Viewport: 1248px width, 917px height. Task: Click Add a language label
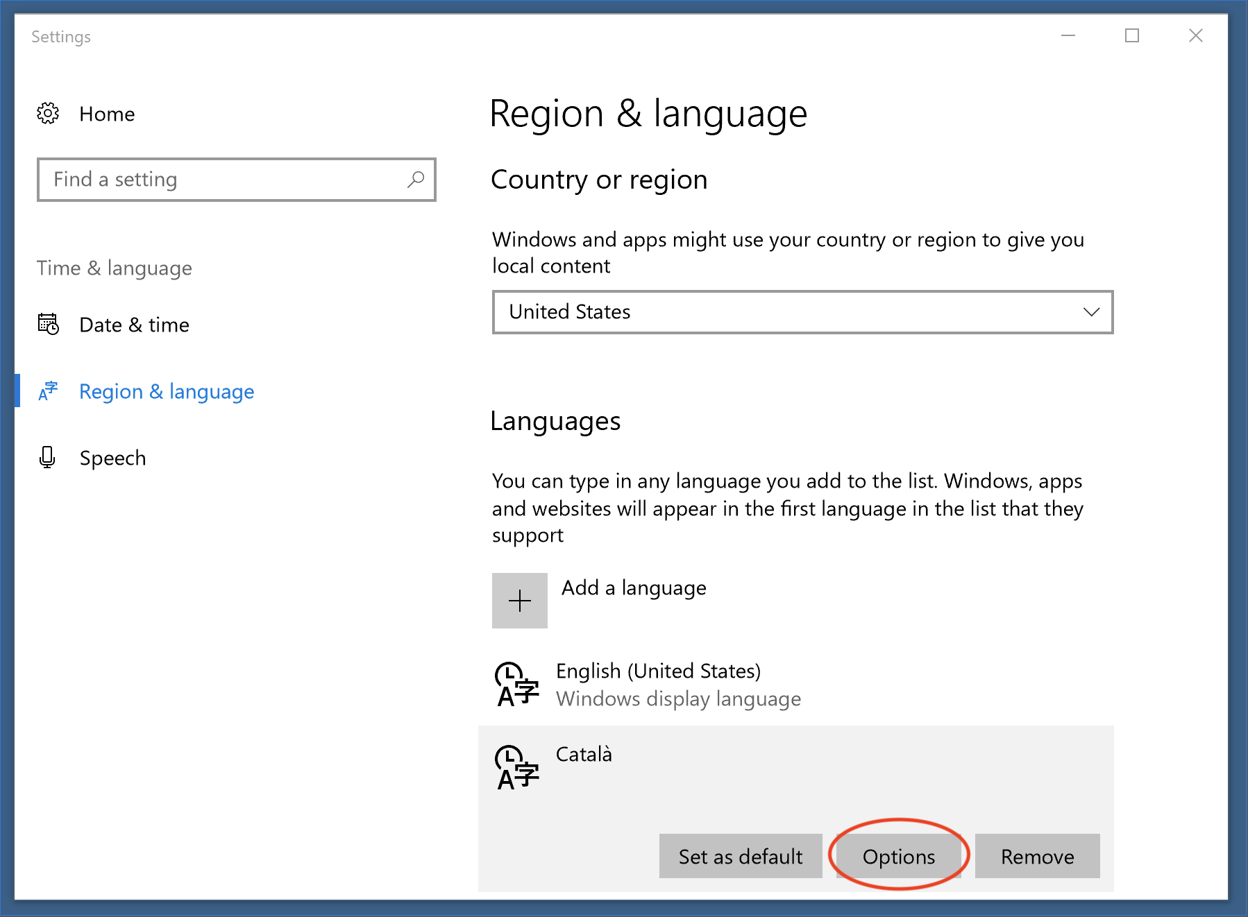pyautogui.click(x=634, y=588)
